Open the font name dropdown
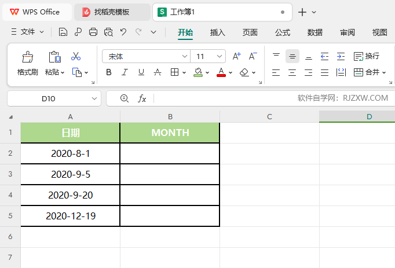 point(185,56)
